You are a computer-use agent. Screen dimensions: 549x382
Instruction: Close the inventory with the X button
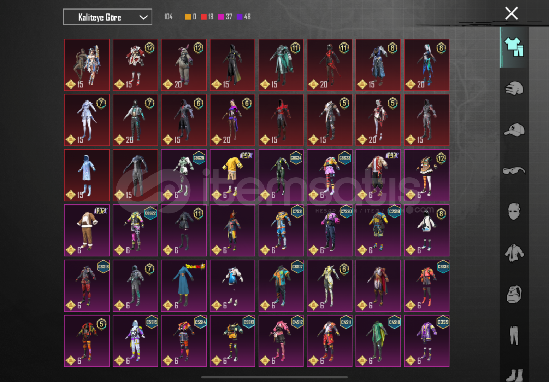[x=511, y=13]
